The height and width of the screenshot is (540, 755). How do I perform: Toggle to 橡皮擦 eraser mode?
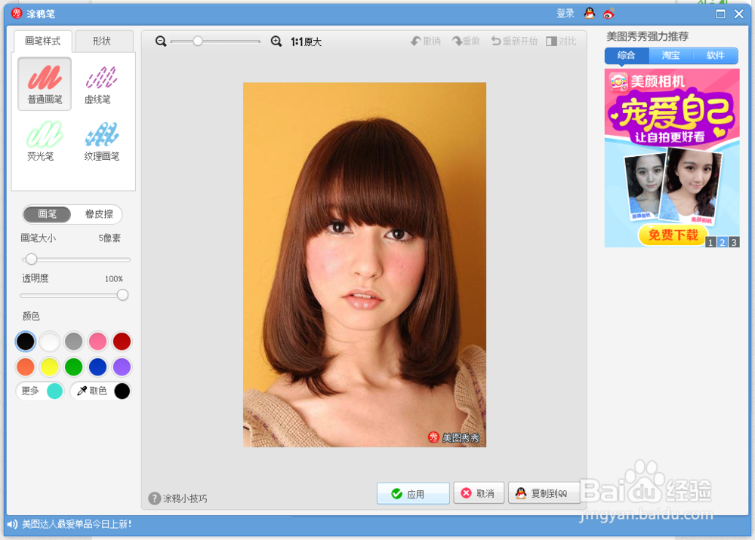tap(99, 214)
